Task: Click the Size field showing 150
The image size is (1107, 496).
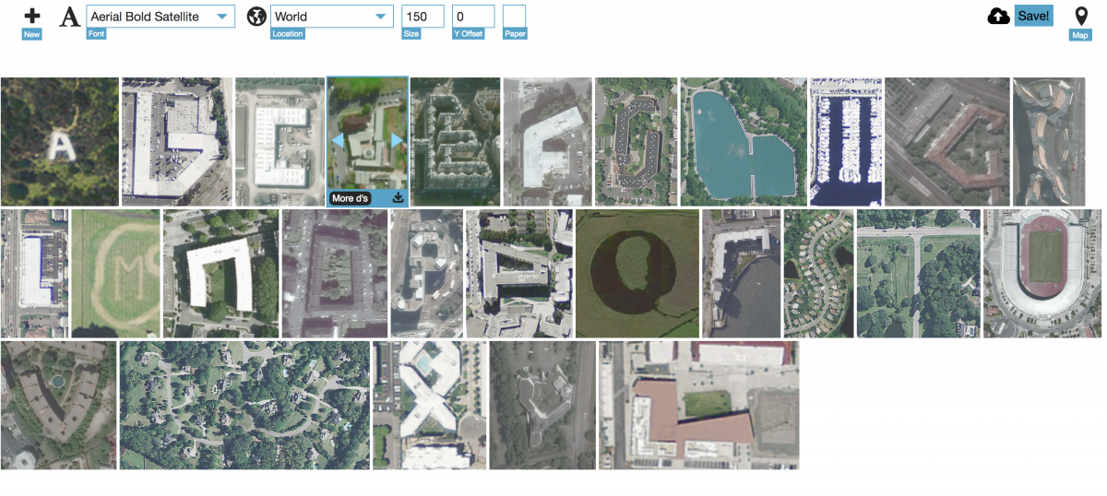Action: click(423, 17)
